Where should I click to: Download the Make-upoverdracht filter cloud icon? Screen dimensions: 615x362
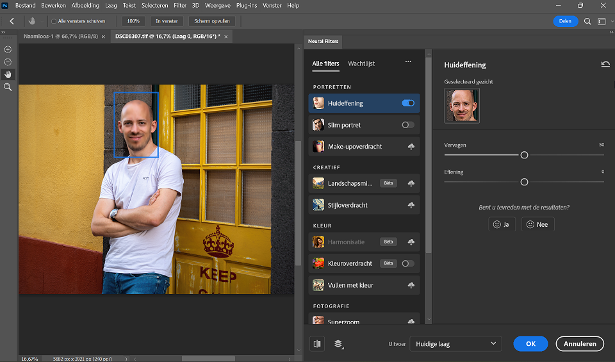(411, 147)
